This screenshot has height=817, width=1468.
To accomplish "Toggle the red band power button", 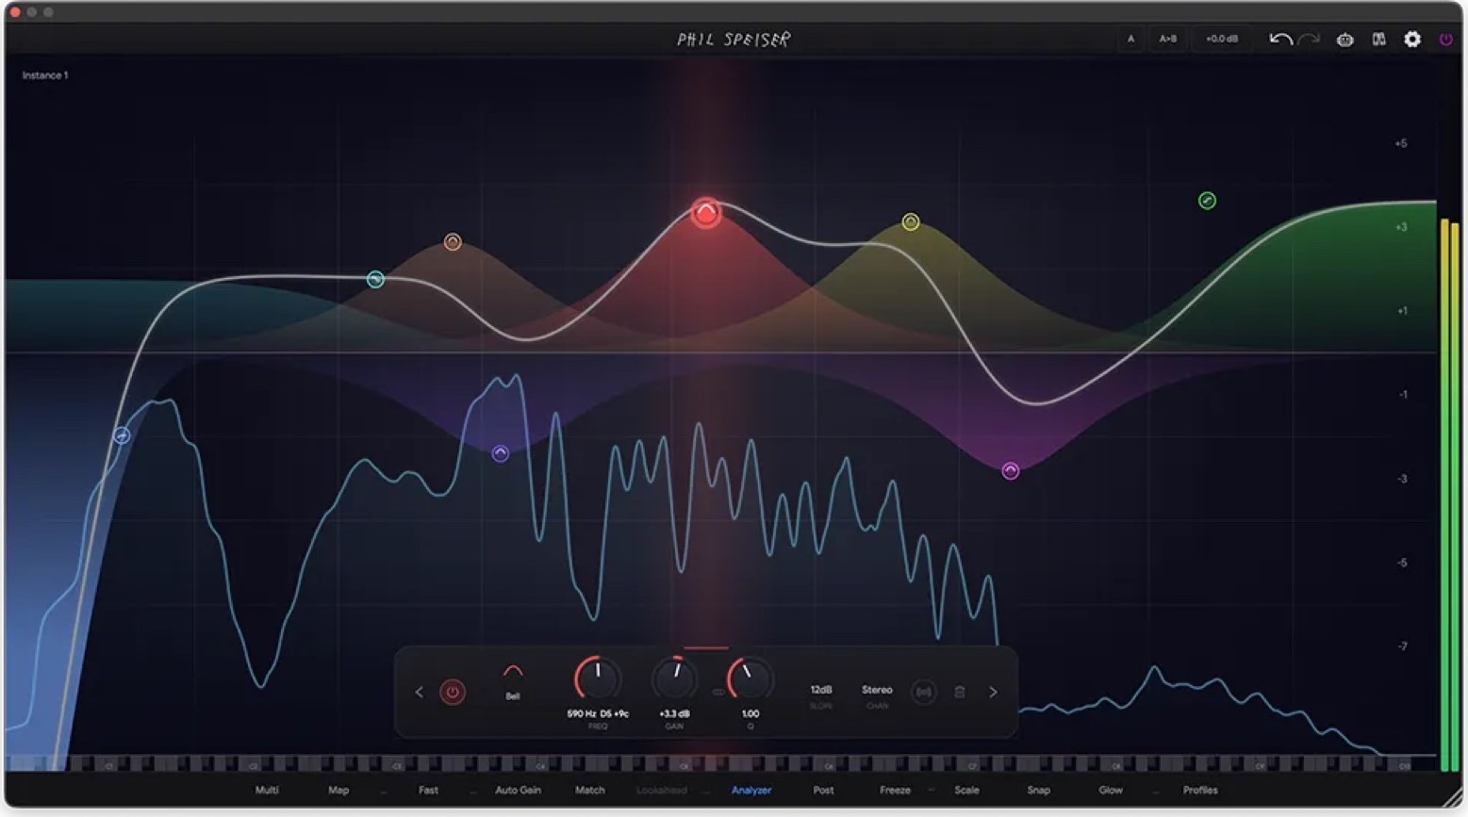I will pos(453,693).
